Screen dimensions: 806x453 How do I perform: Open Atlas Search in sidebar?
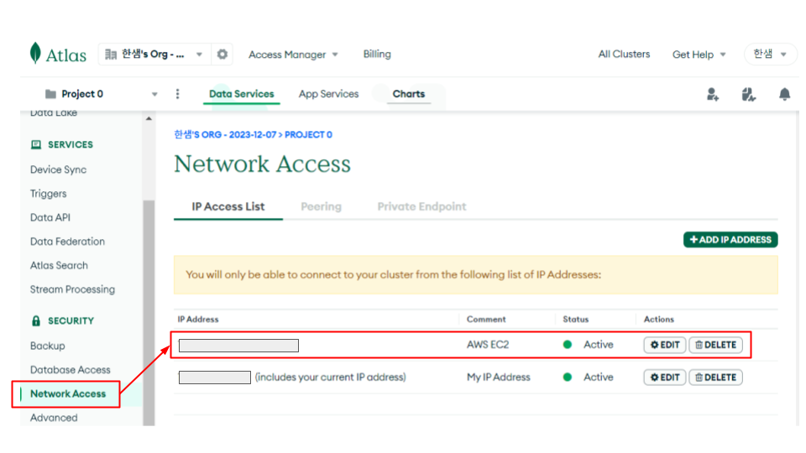click(x=59, y=266)
